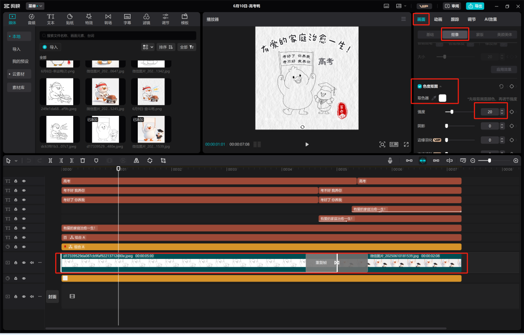Click the 导出 export button

click(x=475, y=6)
